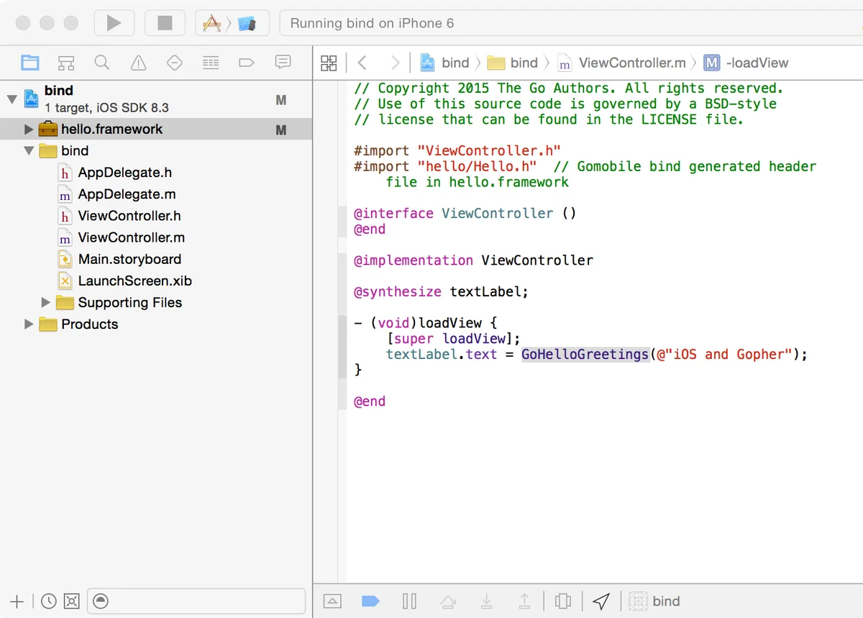Step over in debugger

[x=447, y=601]
